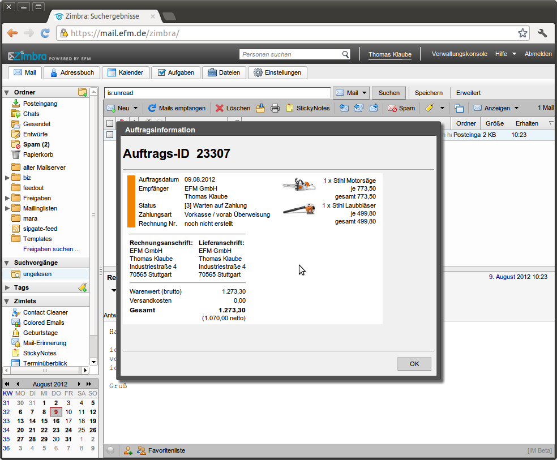Click the browser URL address bar

click(x=292, y=33)
